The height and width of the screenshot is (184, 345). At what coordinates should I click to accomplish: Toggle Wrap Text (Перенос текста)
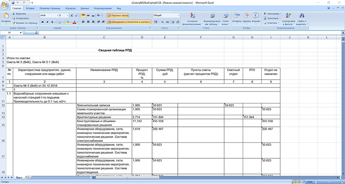(119, 15)
